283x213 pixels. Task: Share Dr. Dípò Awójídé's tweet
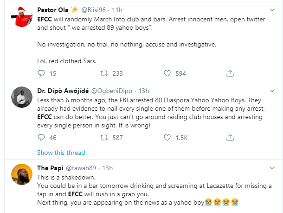click(230, 138)
